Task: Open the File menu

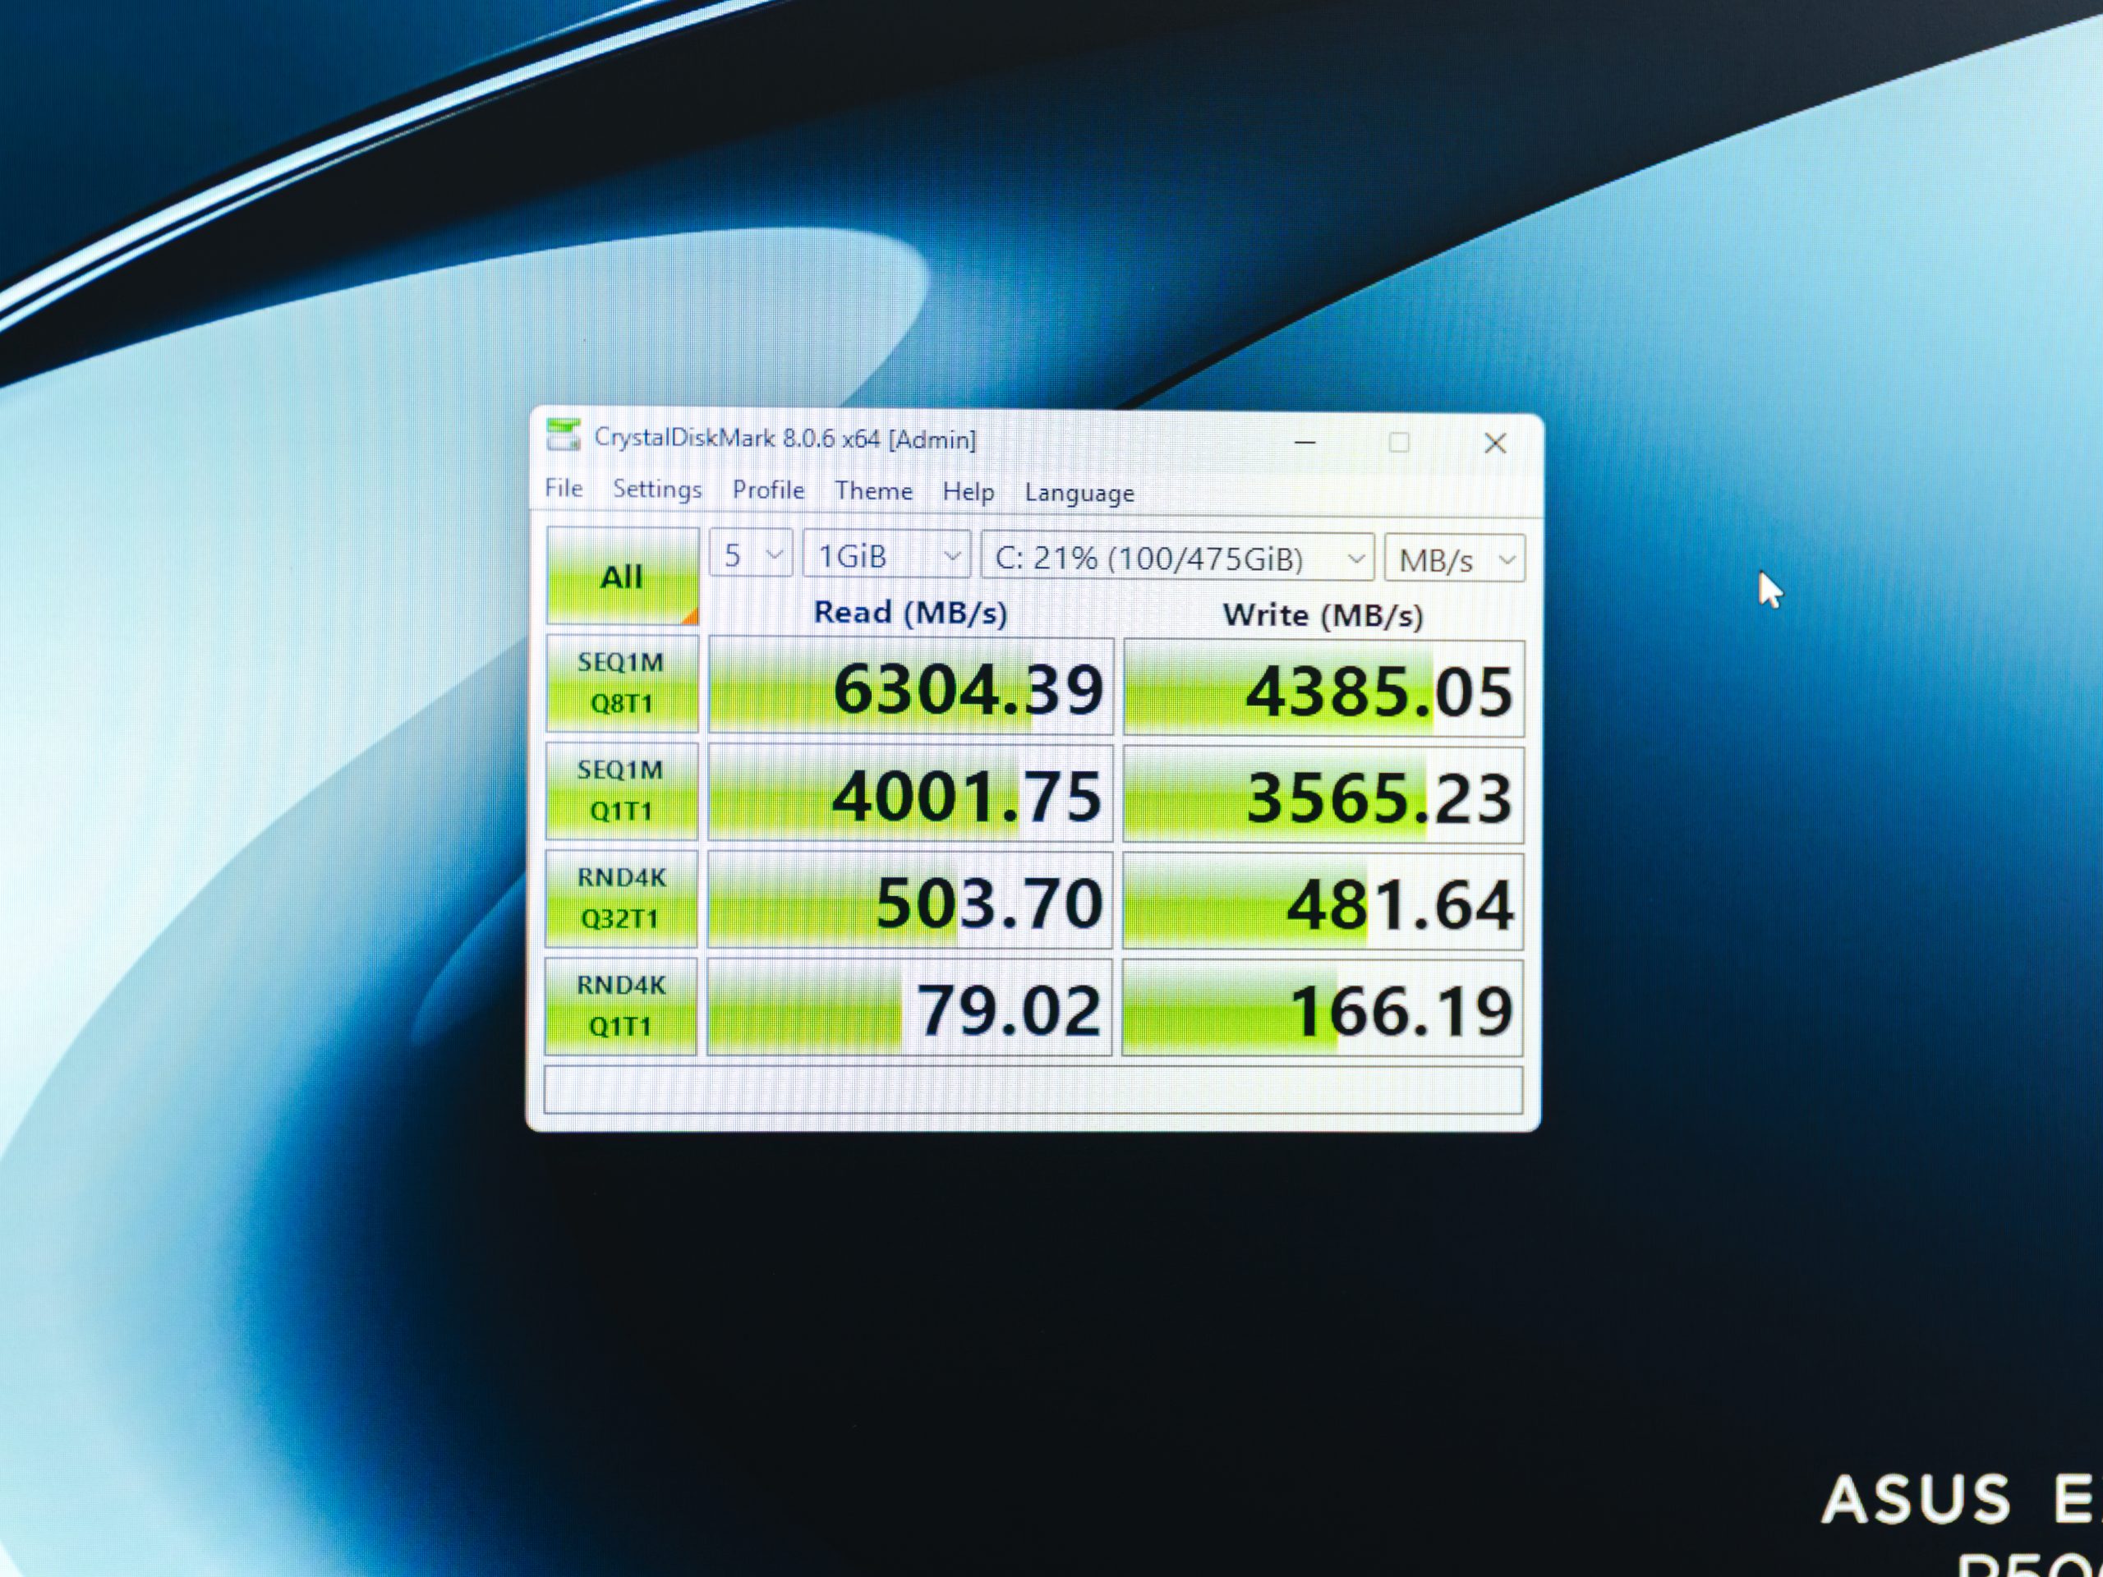Action: 564,488
